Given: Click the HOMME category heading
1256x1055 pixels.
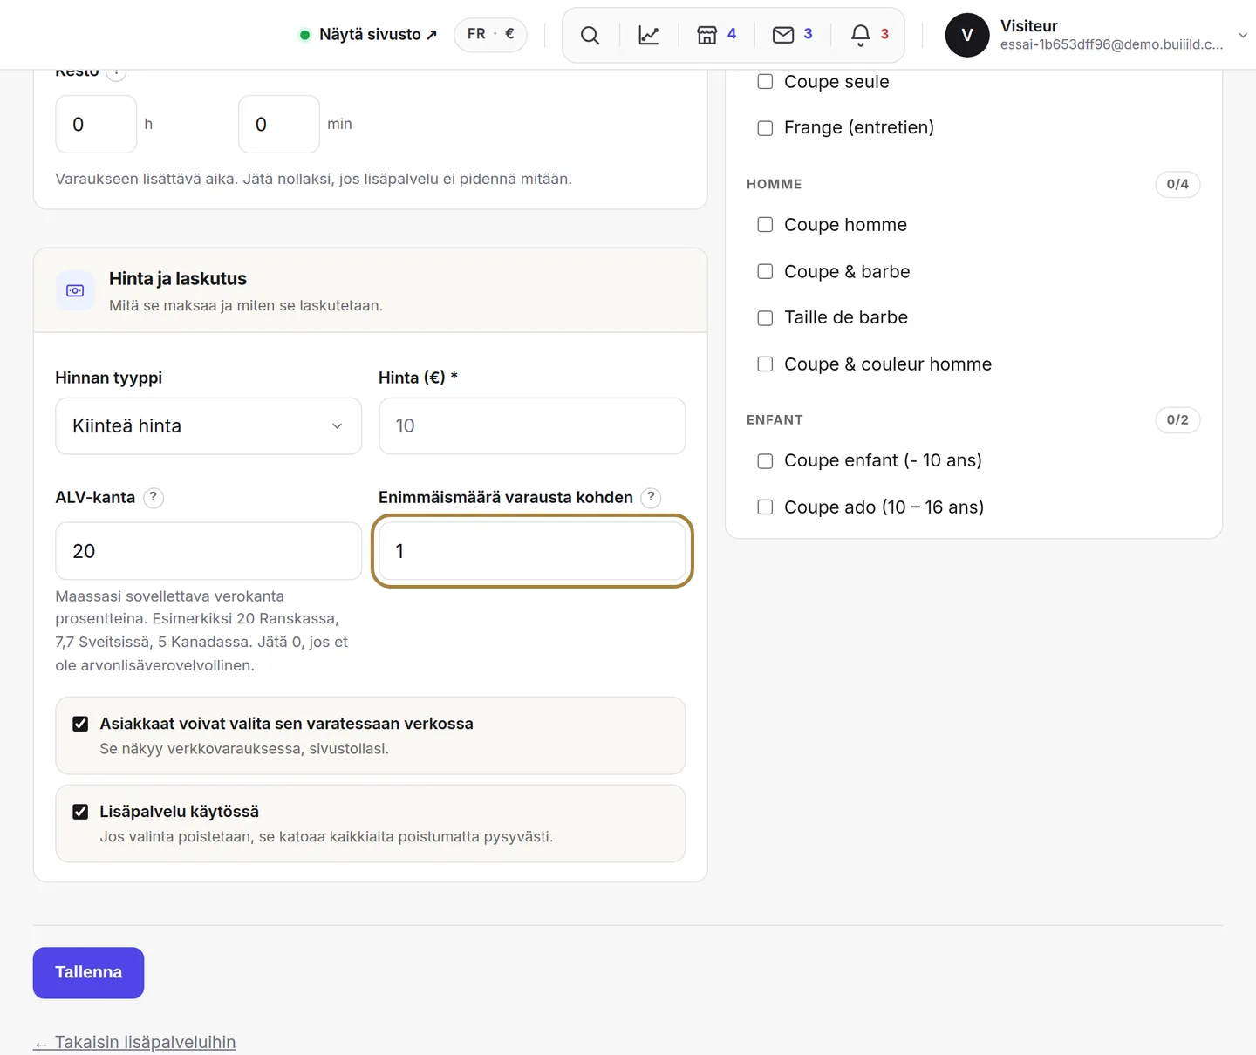Looking at the screenshot, I should click(774, 185).
